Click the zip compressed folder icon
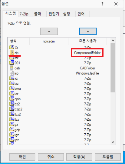The image size is (125, 164). (12, 52)
